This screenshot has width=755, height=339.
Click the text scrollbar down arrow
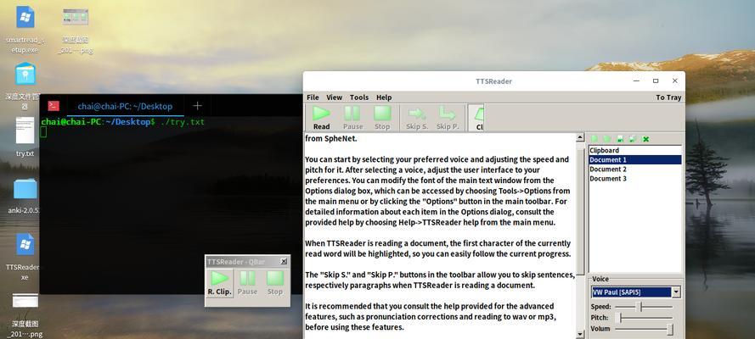pos(580,334)
